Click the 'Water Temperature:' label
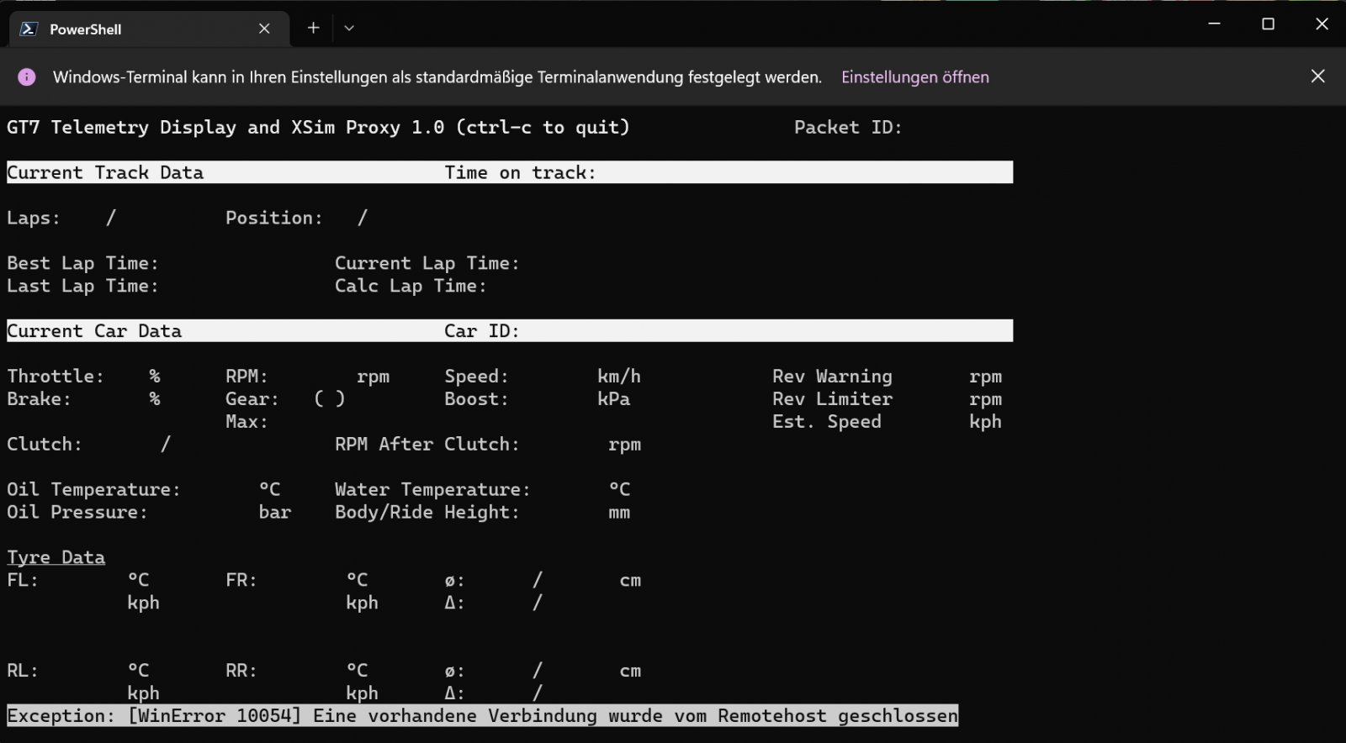 point(432,489)
